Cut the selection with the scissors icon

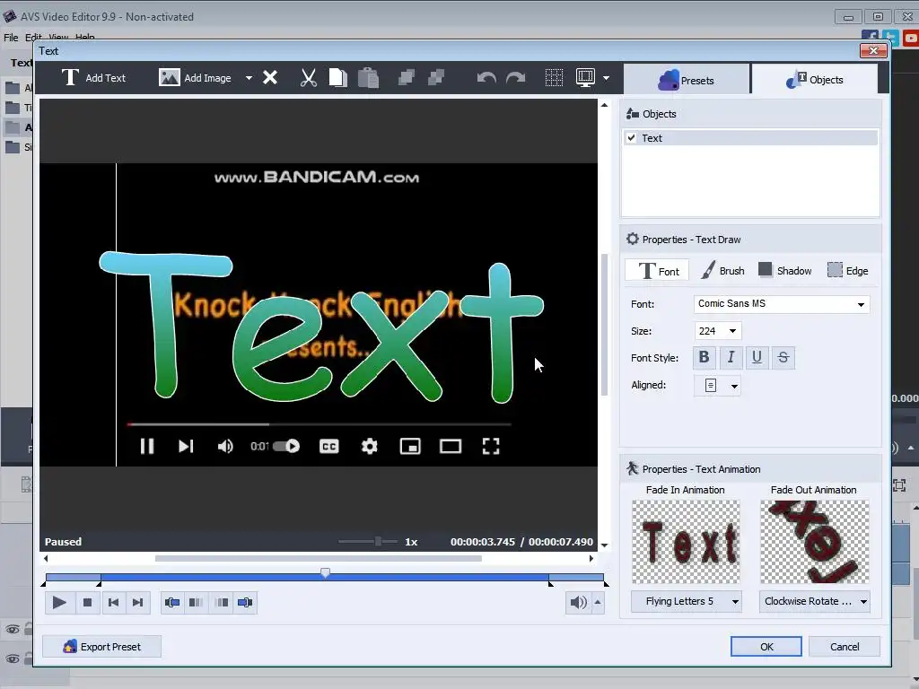pos(309,78)
